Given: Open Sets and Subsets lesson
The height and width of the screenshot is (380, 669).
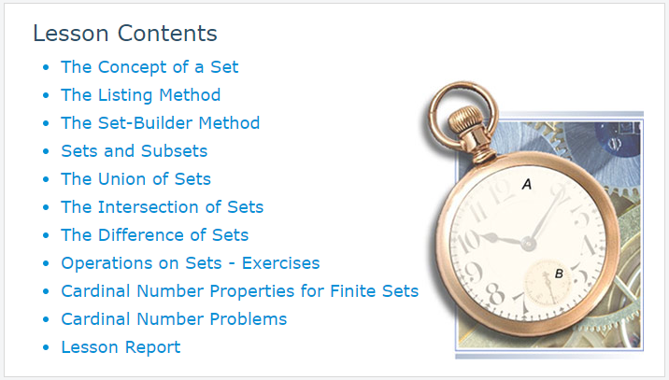Looking at the screenshot, I should point(134,151).
